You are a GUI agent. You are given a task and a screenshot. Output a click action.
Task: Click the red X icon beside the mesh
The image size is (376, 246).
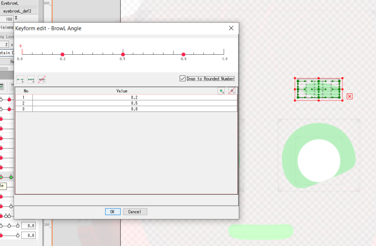349,96
